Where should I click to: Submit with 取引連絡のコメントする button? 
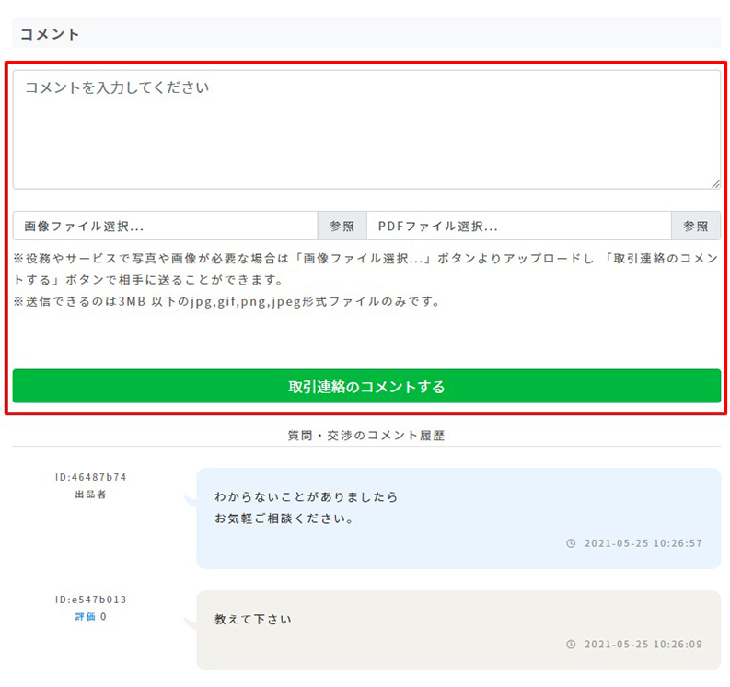(x=366, y=386)
